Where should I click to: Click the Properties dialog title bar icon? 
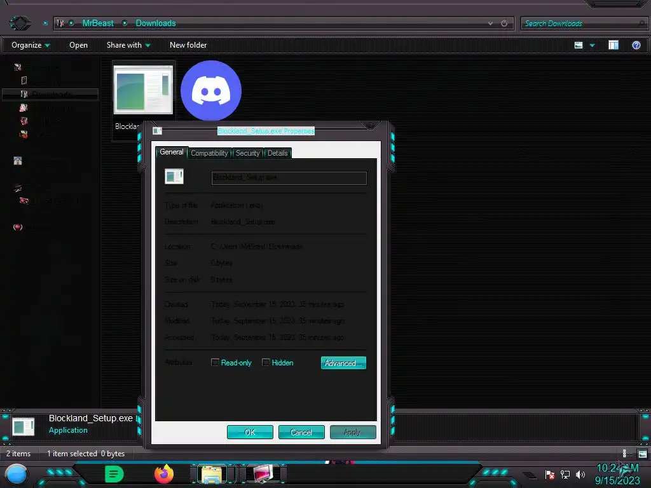coord(158,131)
